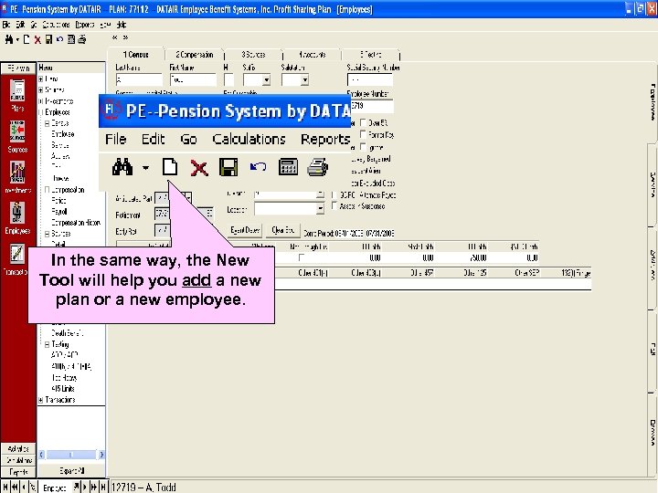658x493 pixels.
Task: Open the Suffix dropdown
Action: [266, 79]
